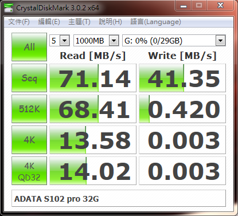Start the 512K benchmark test
Image resolution: width=238 pixels, height=216 pixels.
click(x=29, y=109)
